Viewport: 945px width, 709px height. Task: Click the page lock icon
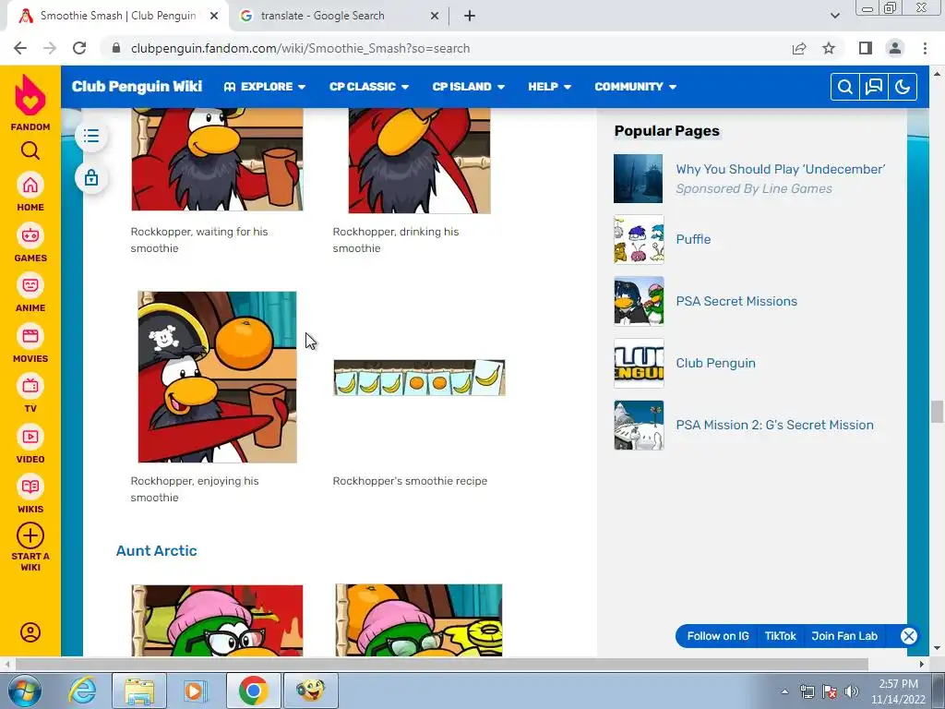[91, 178]
